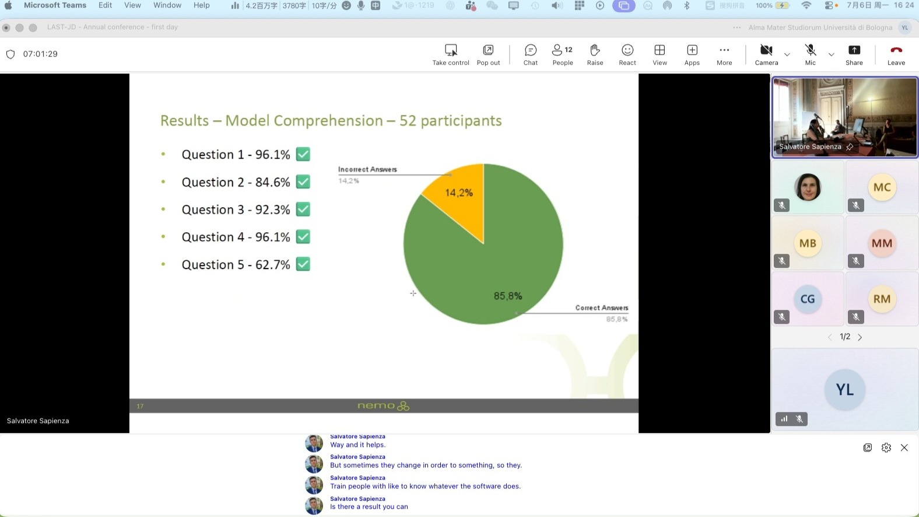Go to next page of participants
Image resolution: width=919 pixels, height=517 pixels.
point(860,337)
